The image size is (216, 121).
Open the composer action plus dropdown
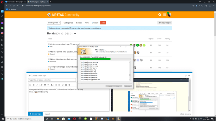pyautogui.click(x=30, y=75)
